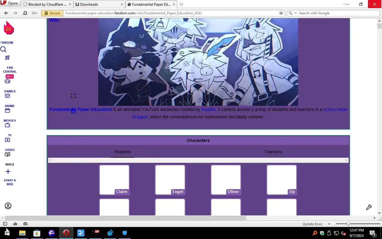The image size is (382, 239).
Task: Select the Teachers characters tab
Action: pos(273,152)
